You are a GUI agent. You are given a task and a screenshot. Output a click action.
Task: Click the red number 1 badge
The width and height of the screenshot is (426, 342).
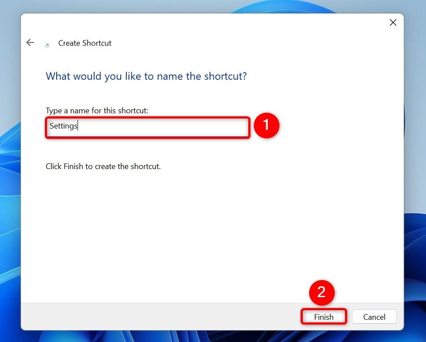point(266,125)
